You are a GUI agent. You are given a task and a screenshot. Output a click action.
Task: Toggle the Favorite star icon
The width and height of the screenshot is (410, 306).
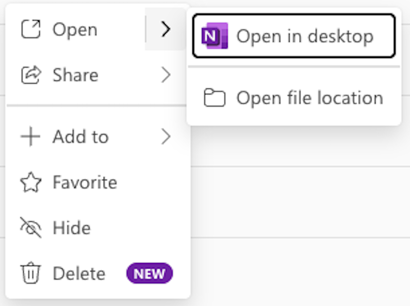(x=31, y=182)
